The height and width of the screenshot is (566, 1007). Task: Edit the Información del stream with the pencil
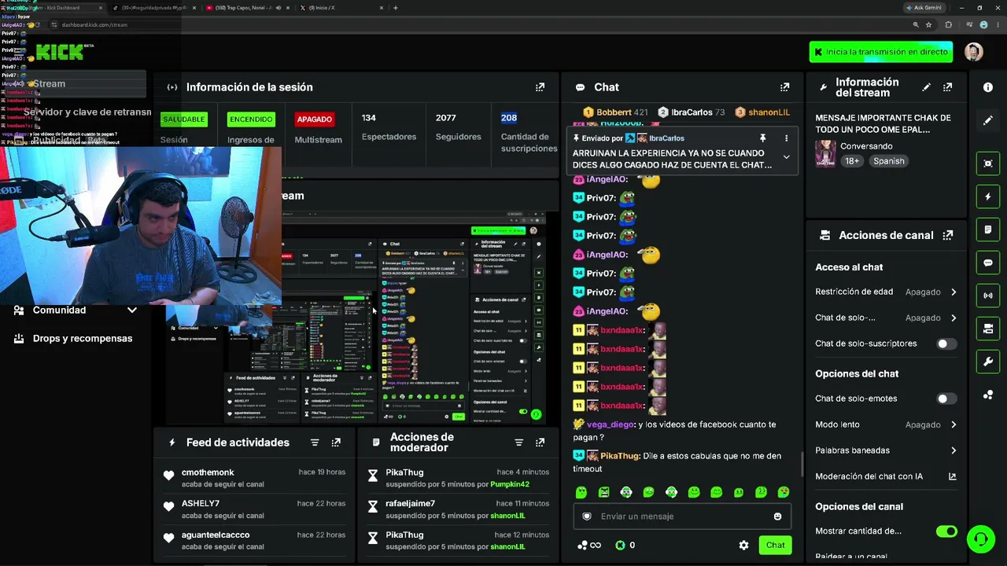click(x=926, y=87)
